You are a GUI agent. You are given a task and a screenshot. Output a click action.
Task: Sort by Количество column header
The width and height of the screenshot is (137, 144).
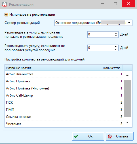(108, 68)
